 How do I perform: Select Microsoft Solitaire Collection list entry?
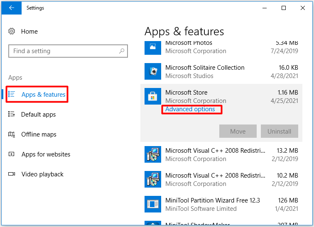pyautogui.click(x=221, y=71)
